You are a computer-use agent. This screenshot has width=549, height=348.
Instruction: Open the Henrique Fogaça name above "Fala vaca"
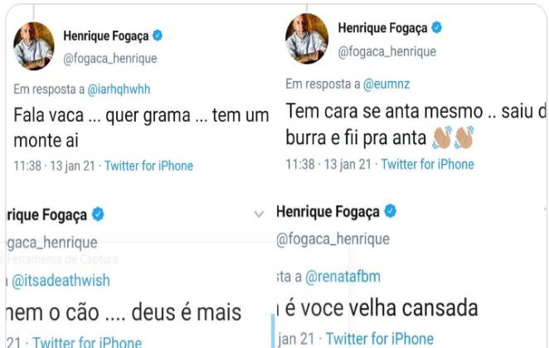[106, 37]
